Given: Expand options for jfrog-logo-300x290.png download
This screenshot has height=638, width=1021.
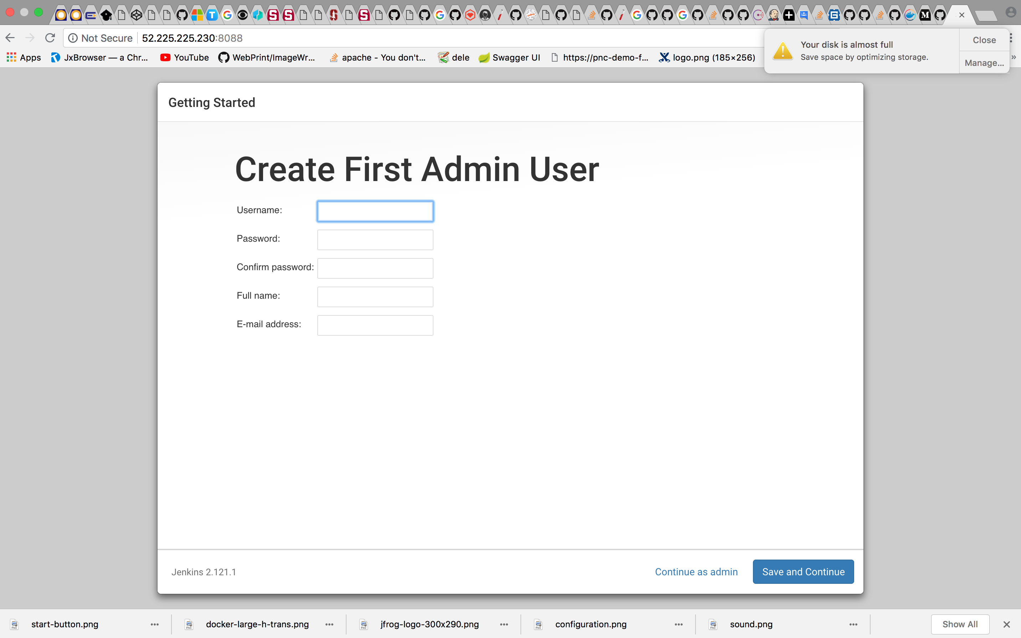Looking at the screenshot, I should point(504,624).
